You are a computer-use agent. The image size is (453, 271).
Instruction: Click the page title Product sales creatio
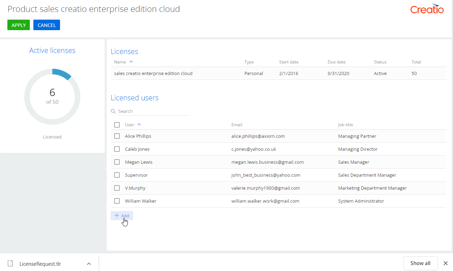(94, 9)
